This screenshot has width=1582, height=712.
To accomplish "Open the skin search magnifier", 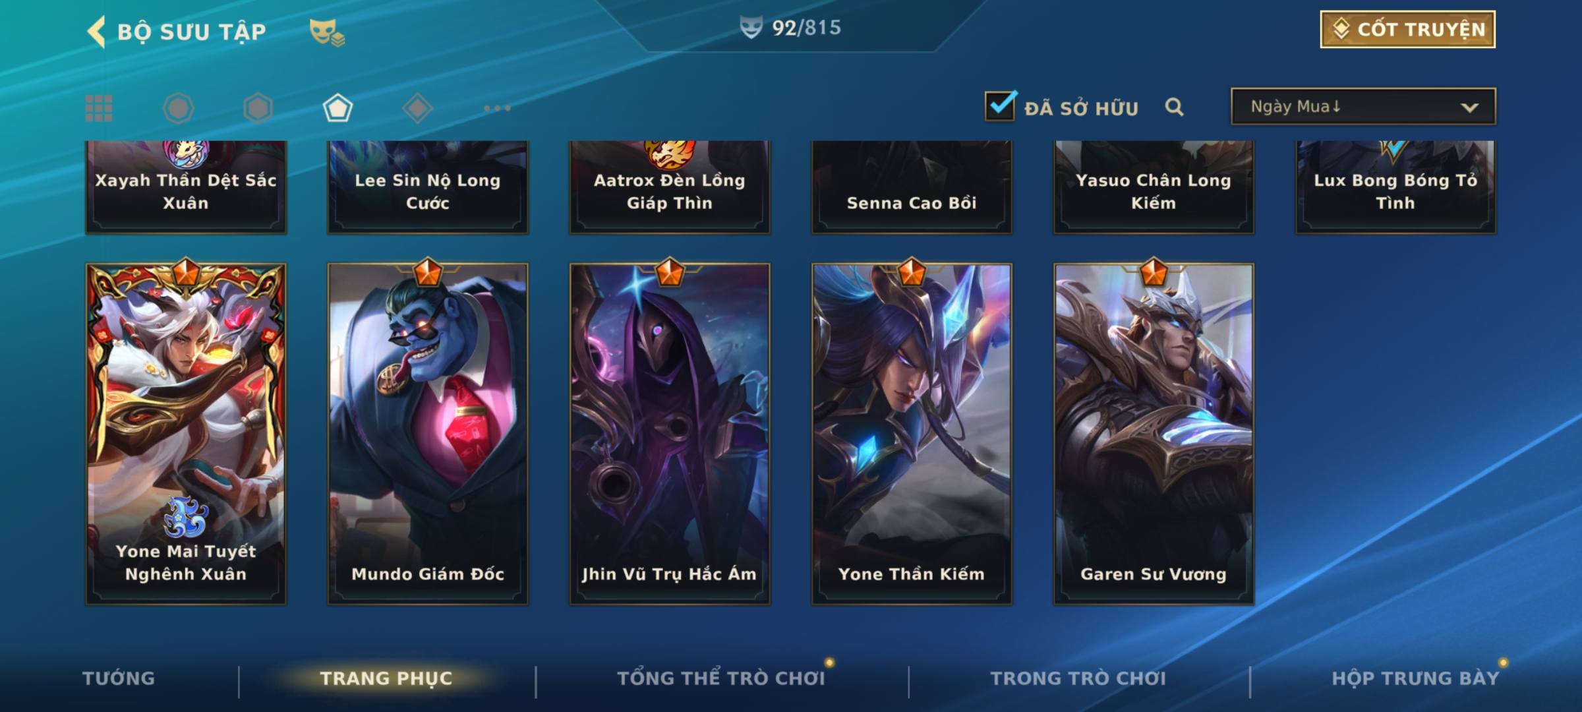I will pyautogui.click(x=1174, y=107).
